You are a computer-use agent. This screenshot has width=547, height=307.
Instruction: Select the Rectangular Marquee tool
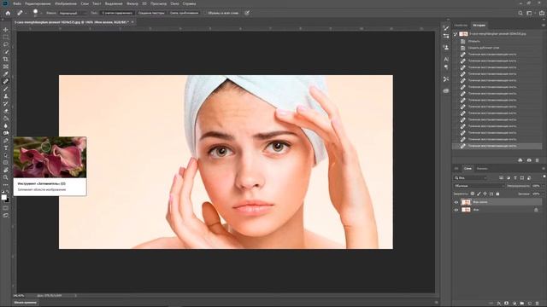tap(6, 38)
